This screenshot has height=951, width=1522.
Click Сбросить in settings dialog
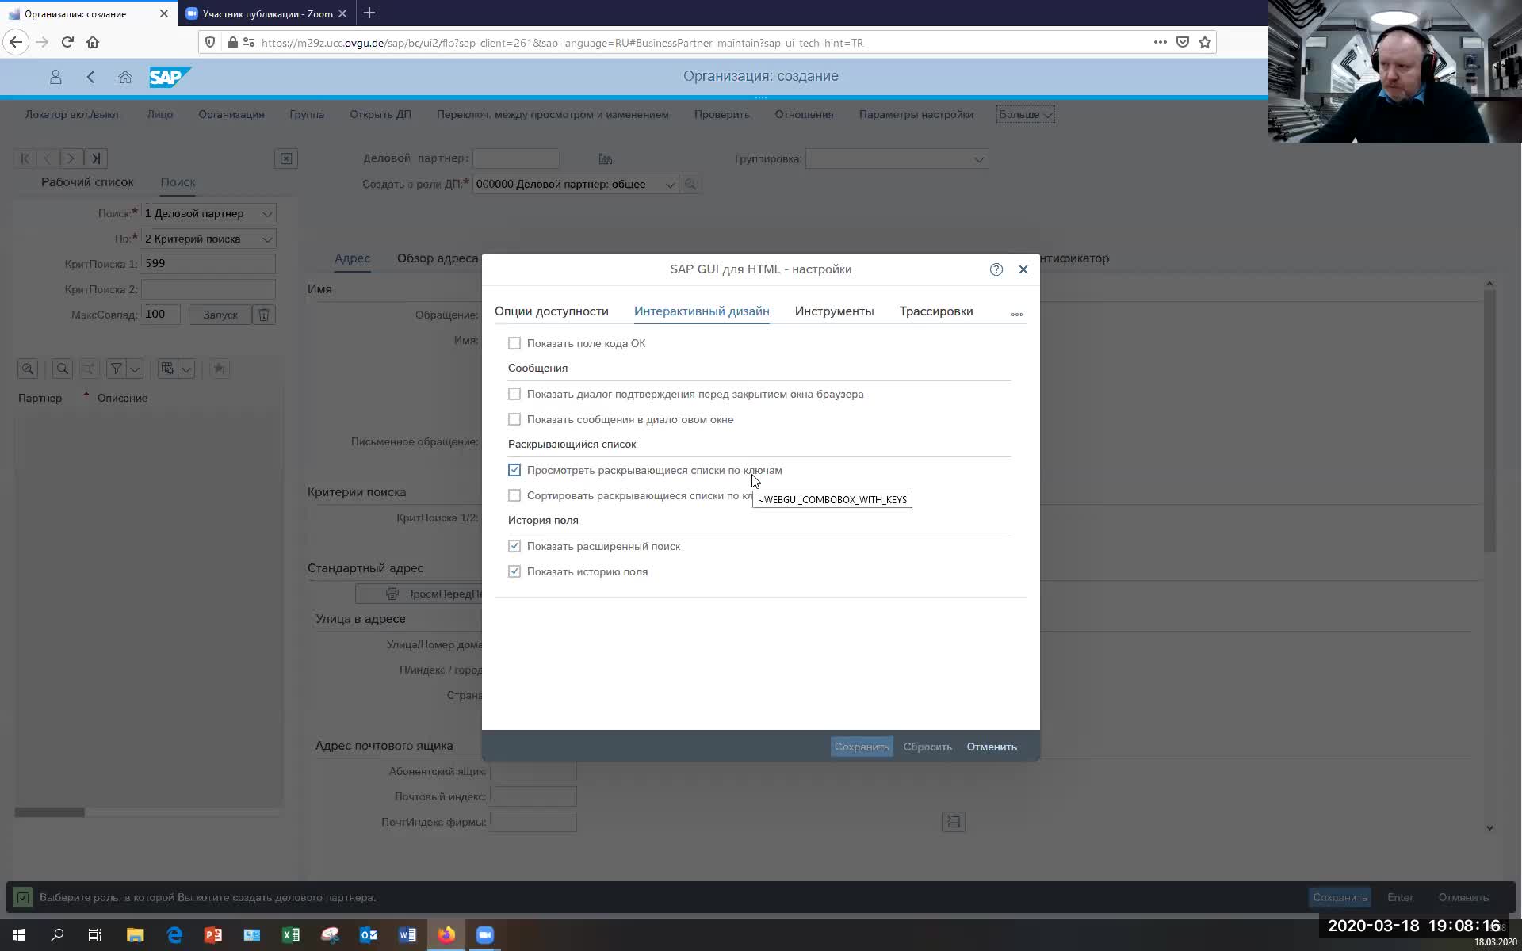tap(927, 747)
